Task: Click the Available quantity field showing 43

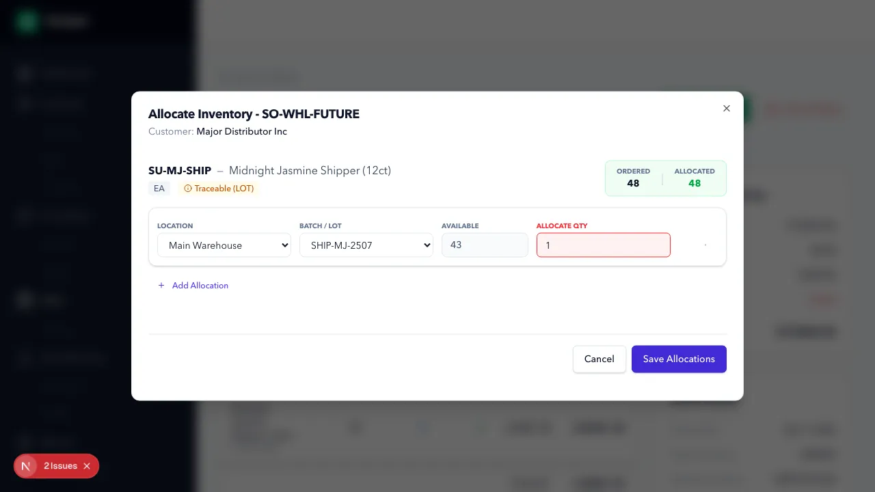Action: click(485, 245)
